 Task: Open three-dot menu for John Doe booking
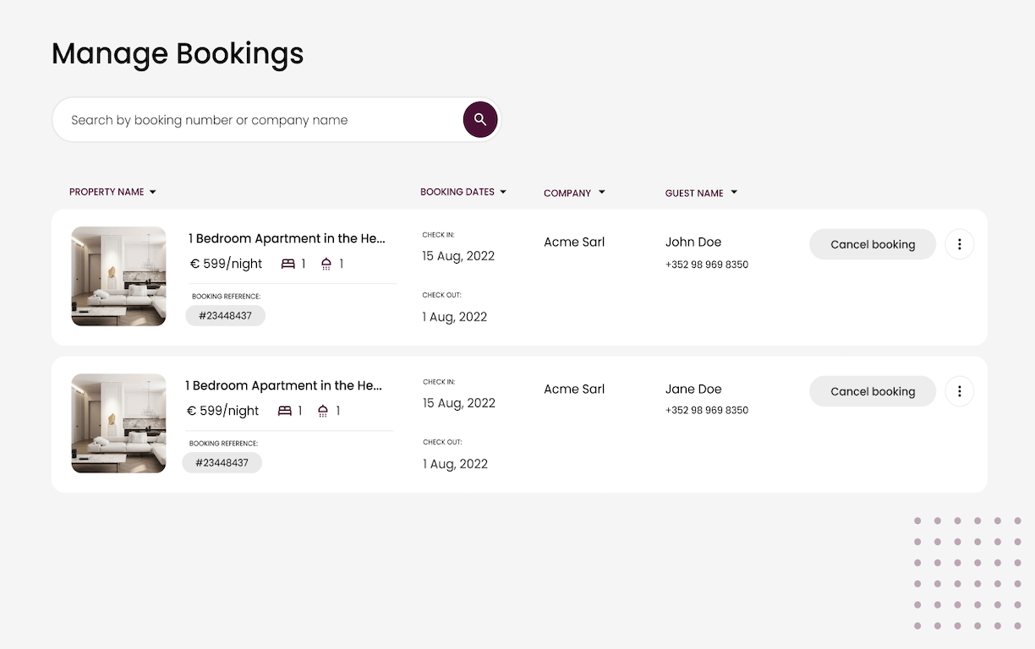pyautogui.click(x=959, y=244)
